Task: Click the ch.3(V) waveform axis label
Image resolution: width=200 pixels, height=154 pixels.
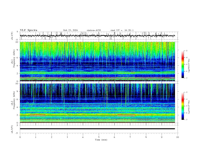Action: (x=12, y=129)
